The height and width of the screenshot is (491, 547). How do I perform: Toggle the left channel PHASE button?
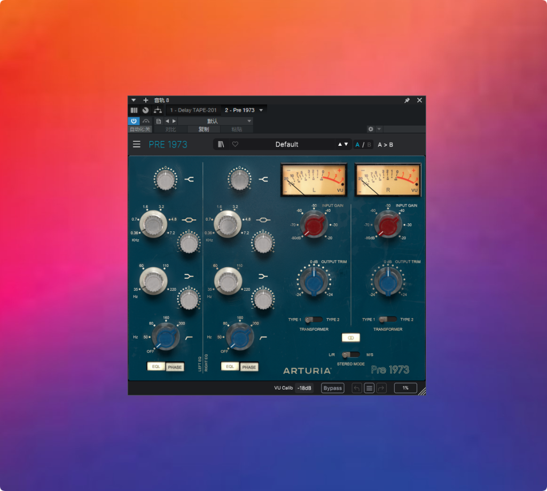[175, 367]
